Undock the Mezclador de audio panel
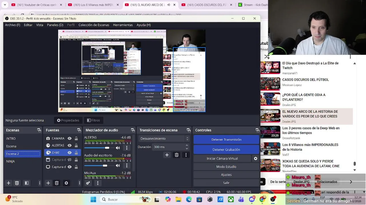The width and height of the screenshot is (366, 205). tap(133, 130)
